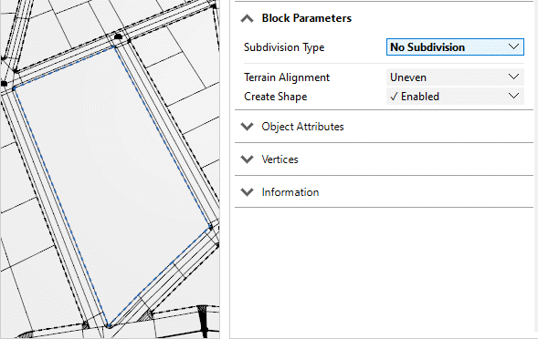538x339 pixels.
Task: Click the Create Shape parameter label
Action: point(276,97)
